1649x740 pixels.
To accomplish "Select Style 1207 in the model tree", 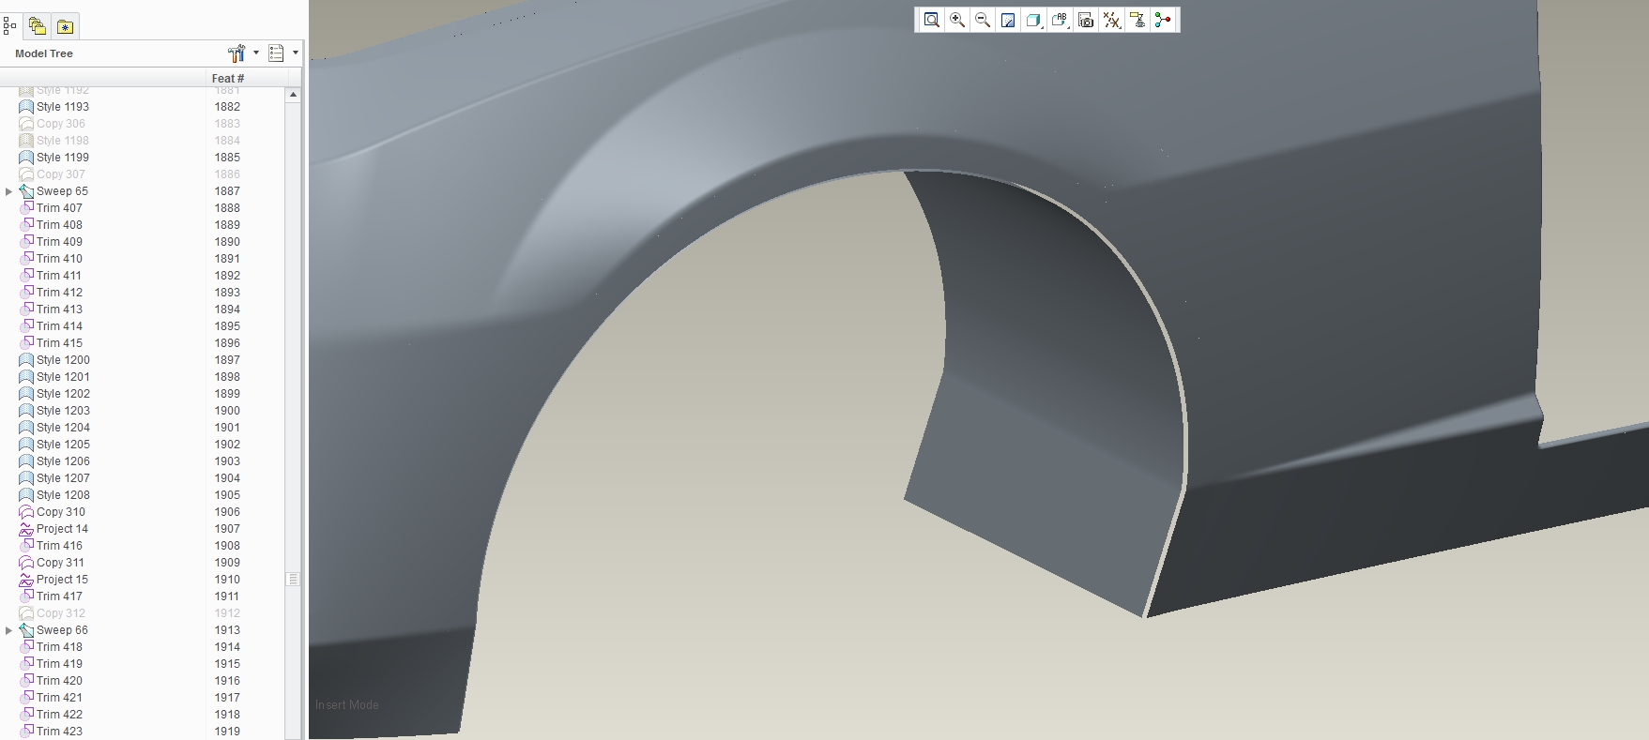I will click(x=63, y=478).
